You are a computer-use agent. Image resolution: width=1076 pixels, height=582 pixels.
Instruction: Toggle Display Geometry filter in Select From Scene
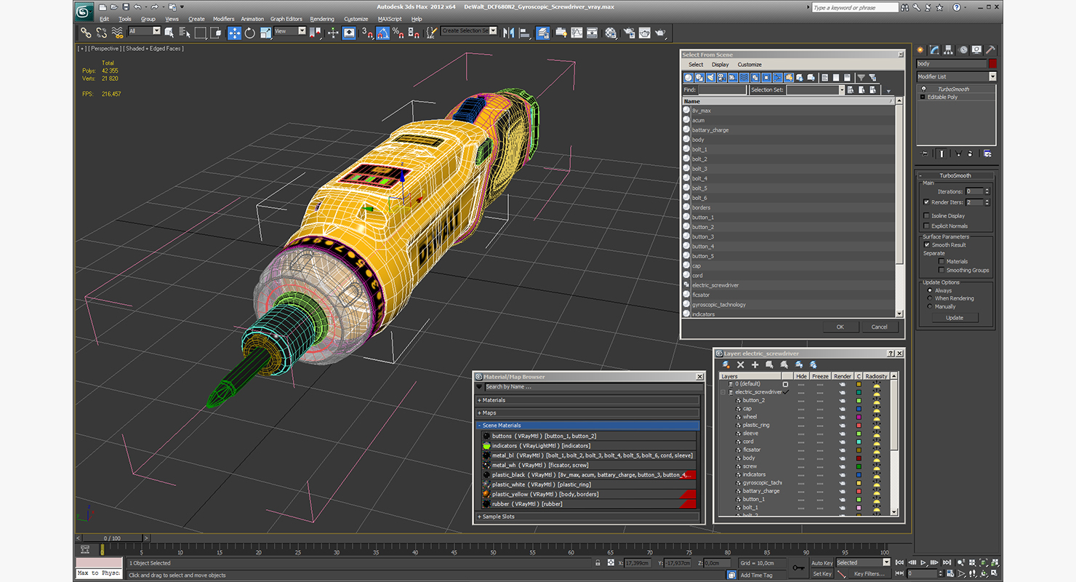tap(688, 77)
